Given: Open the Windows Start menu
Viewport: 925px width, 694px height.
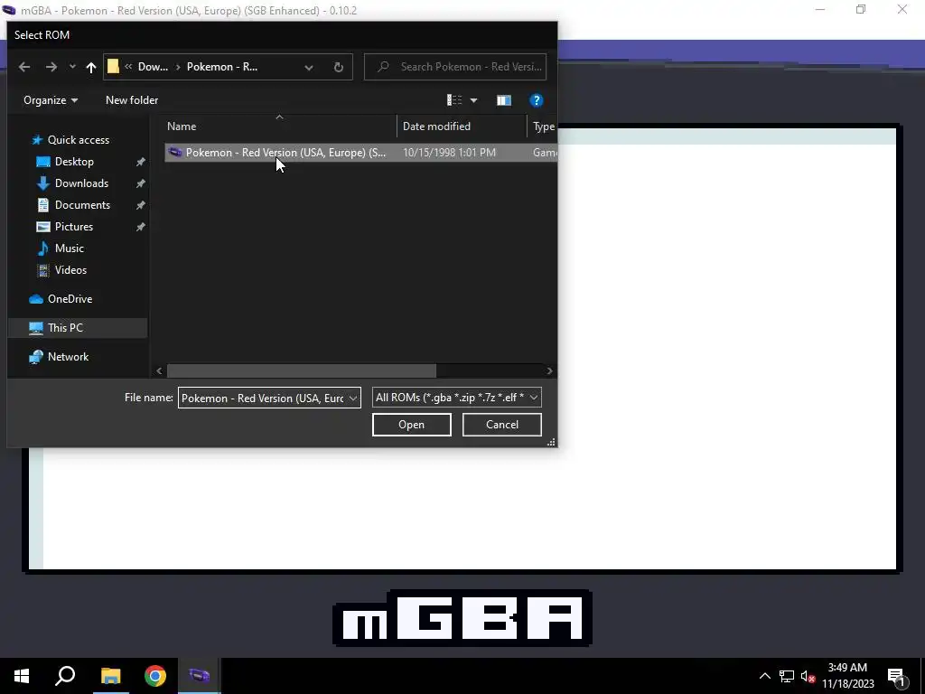Looking at the screenshot, I should click(x=22, y=676).
